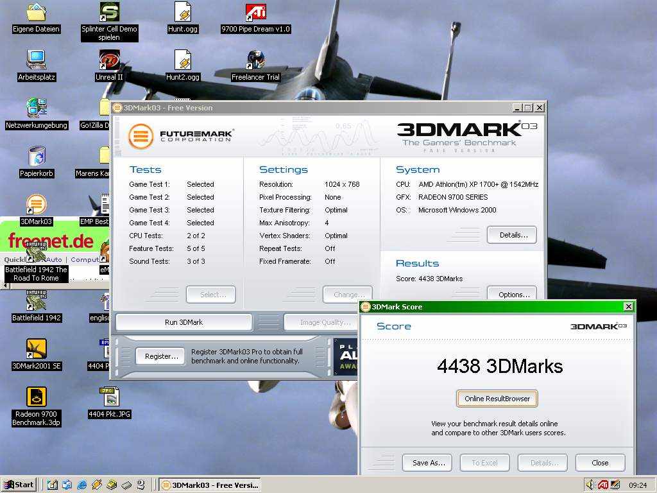Image resolution: width=657 pixels, height=493 pixels.
Task: Click the Start button
Action: tap(20, 485)
